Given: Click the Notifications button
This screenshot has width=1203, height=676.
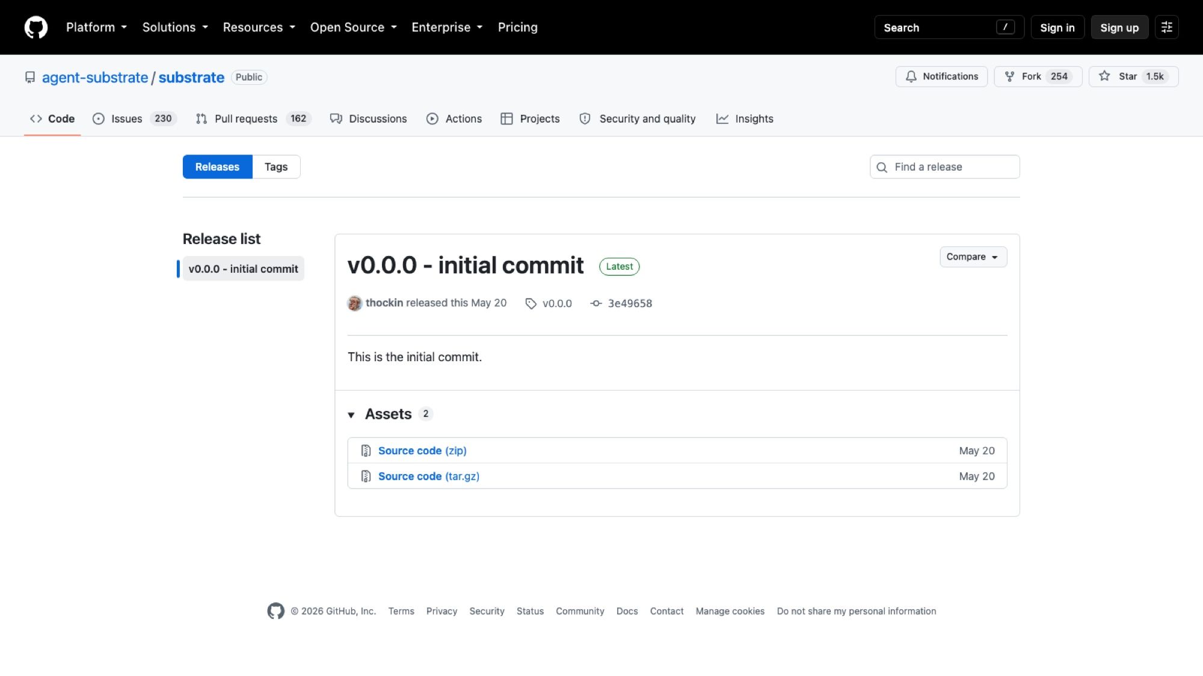Looking at the screenshot, I should (x=941, y=76).
